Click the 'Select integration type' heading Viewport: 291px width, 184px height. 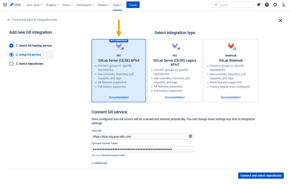pos(175,33)
